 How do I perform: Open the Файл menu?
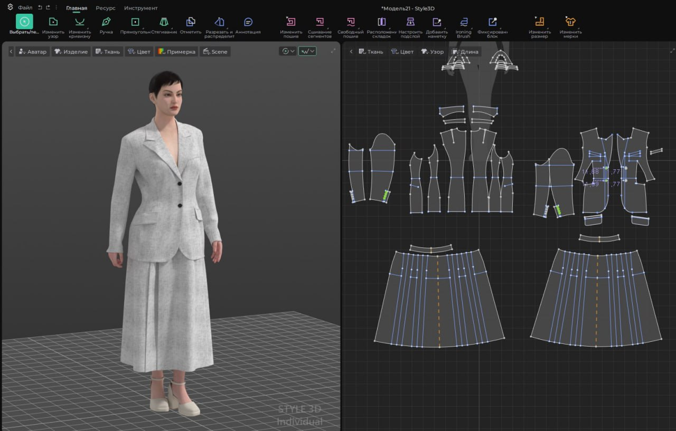(25, 8)
